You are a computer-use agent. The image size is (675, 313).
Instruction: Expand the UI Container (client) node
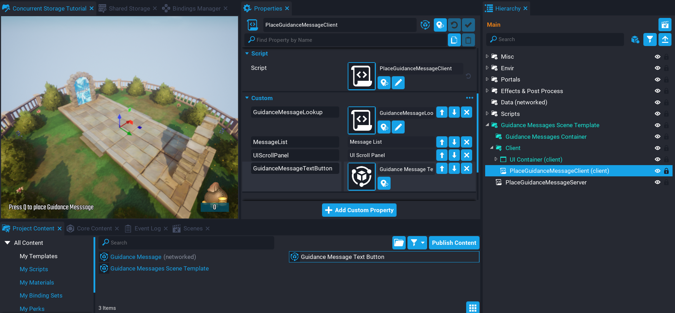(x=496, y=159)
